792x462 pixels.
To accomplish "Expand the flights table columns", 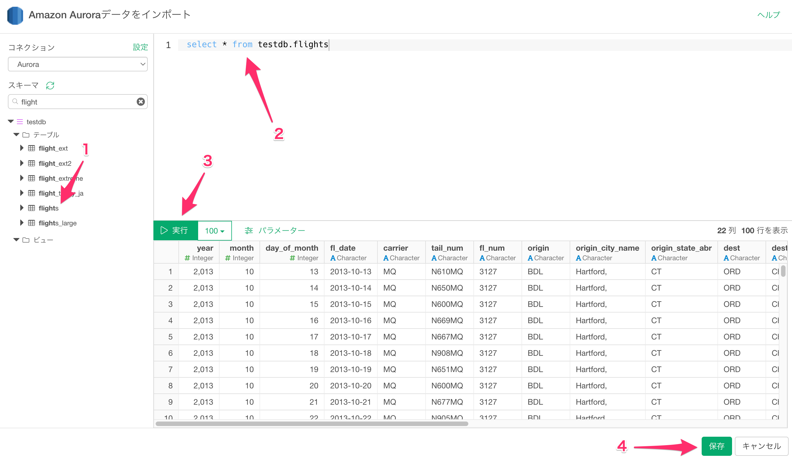I will (22, 208).
